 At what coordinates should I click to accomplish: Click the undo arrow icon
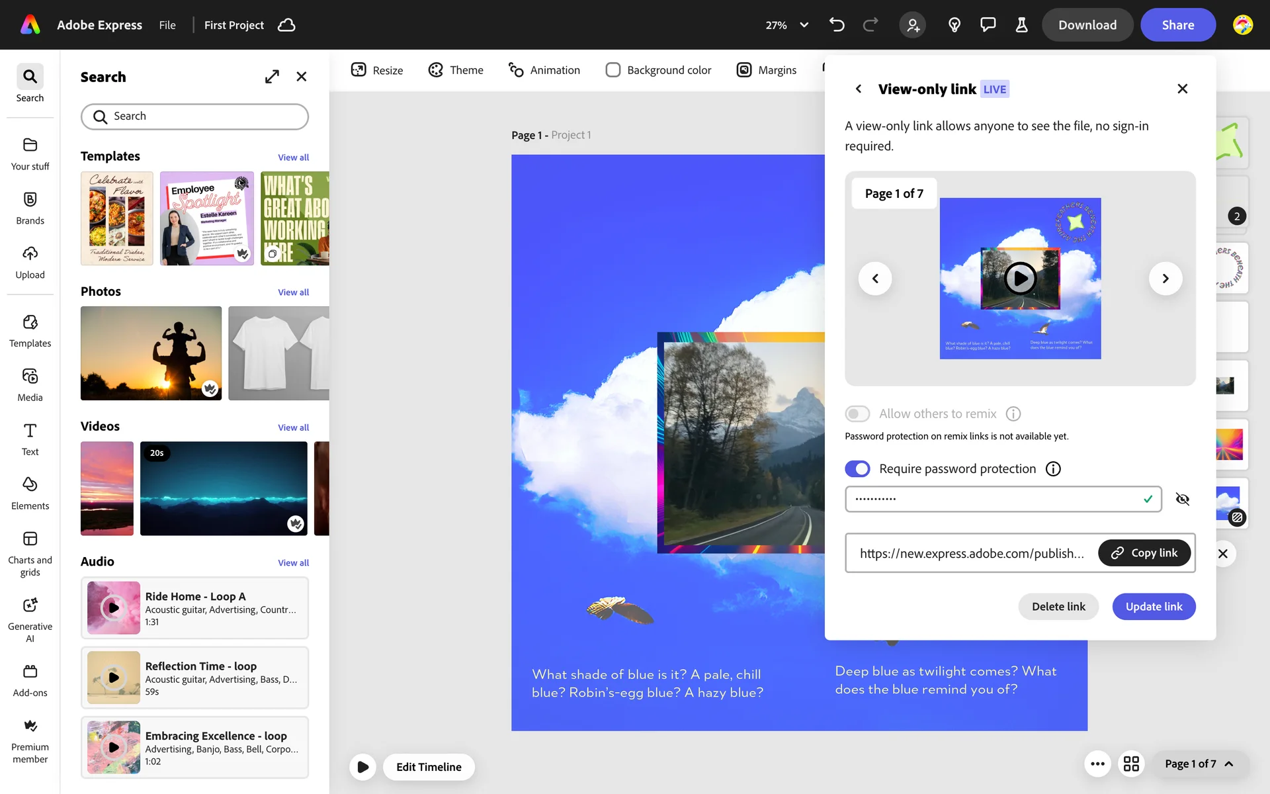[837, 25]
